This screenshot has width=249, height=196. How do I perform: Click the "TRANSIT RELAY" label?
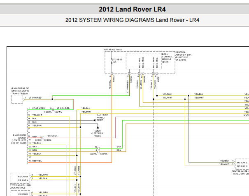(20, 94)
